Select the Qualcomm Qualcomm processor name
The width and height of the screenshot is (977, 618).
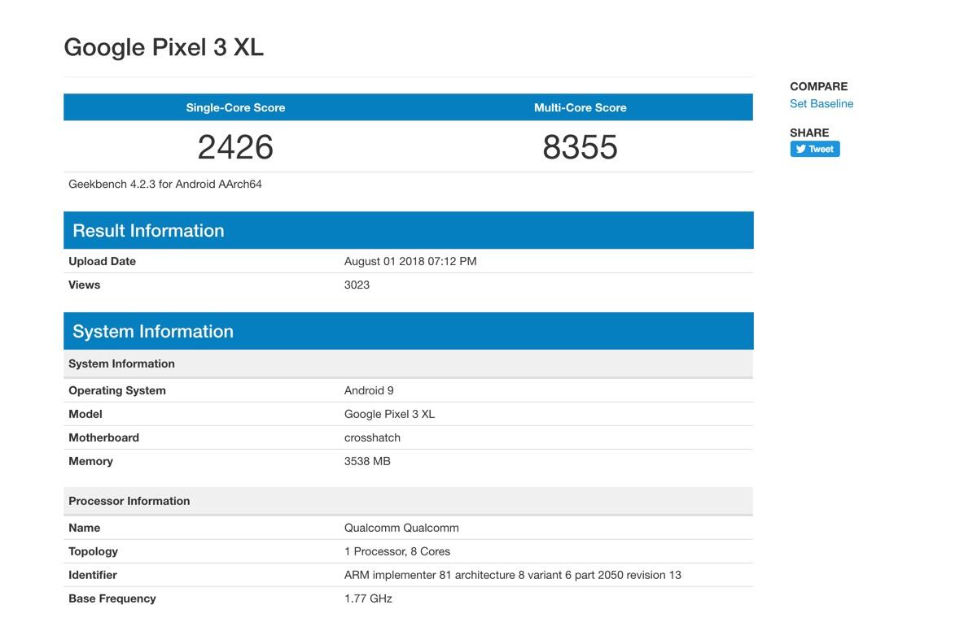[x=401, y=528]
